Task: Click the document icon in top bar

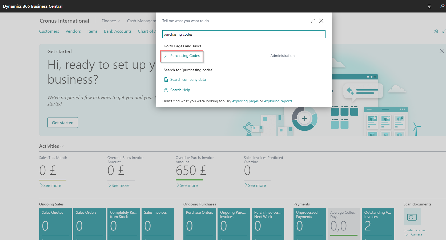Action: (x=429, y=6)
